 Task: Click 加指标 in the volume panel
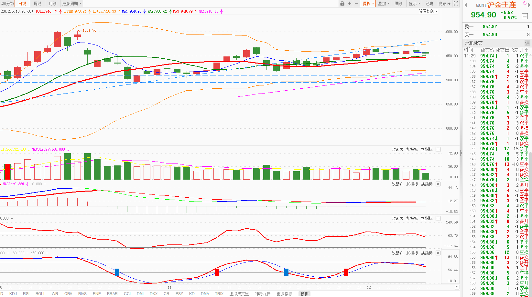coord(412,149)
